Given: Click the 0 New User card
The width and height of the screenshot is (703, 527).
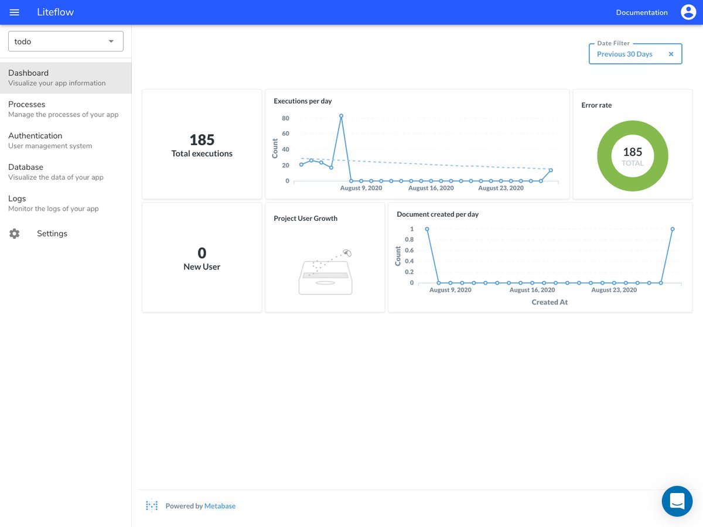Looking at the screenshot, I should pos(202,258).
